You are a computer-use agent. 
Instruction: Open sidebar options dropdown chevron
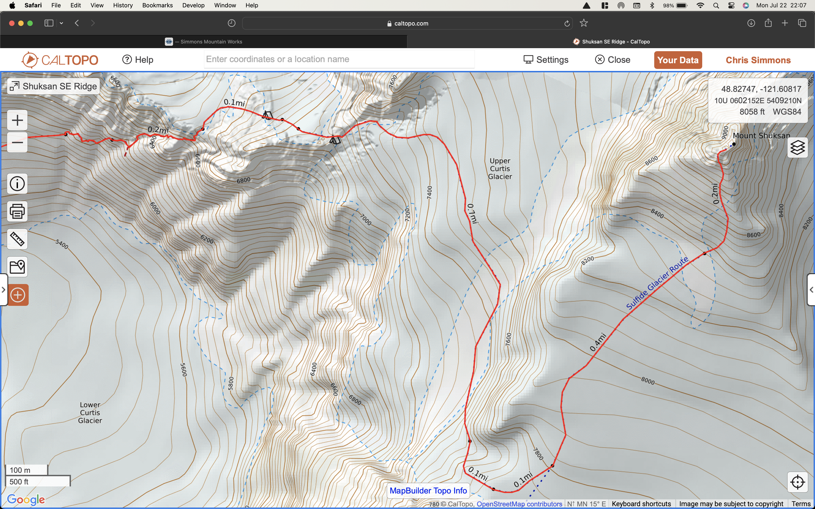[61, 23]
